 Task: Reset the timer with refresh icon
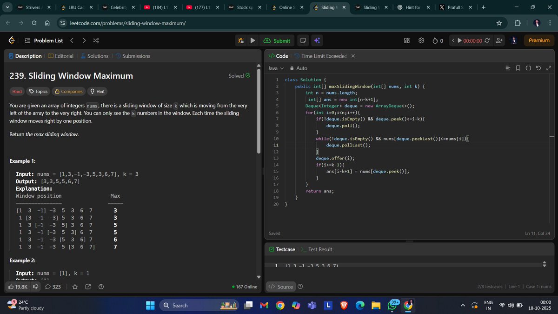click(487, 40)
